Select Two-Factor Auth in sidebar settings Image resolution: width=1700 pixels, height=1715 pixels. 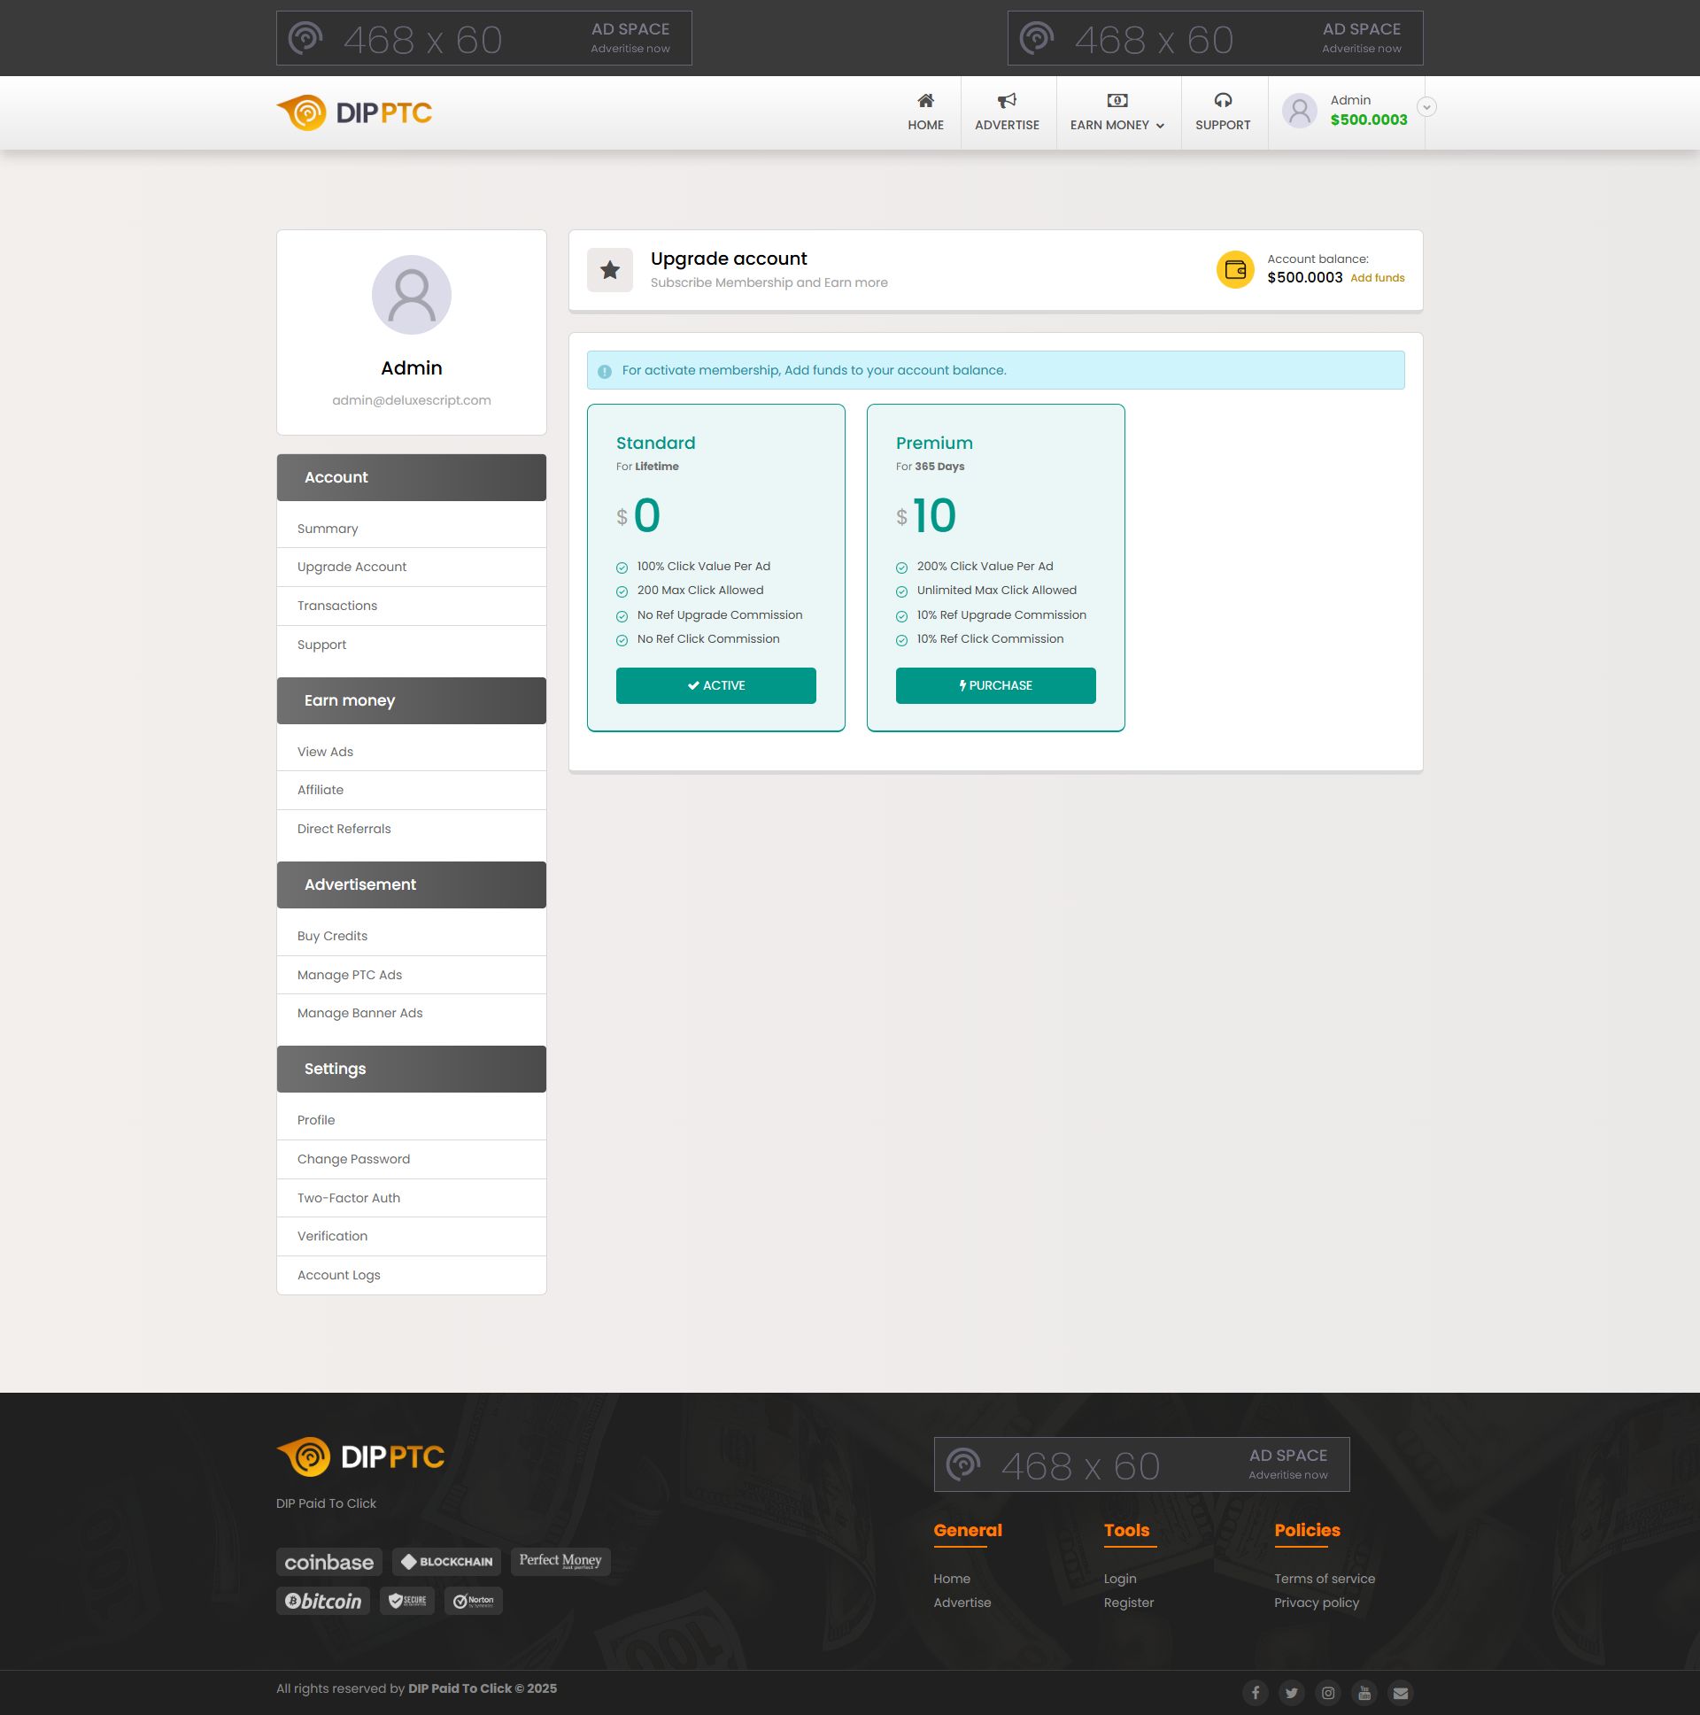(349, 1197)
